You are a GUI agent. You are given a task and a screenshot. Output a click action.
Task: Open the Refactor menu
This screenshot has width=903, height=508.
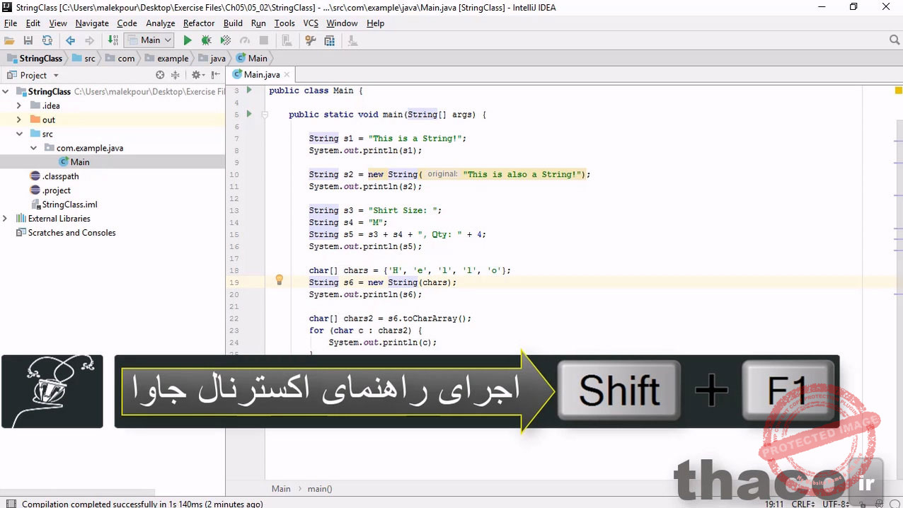click(x=198, y=23)
